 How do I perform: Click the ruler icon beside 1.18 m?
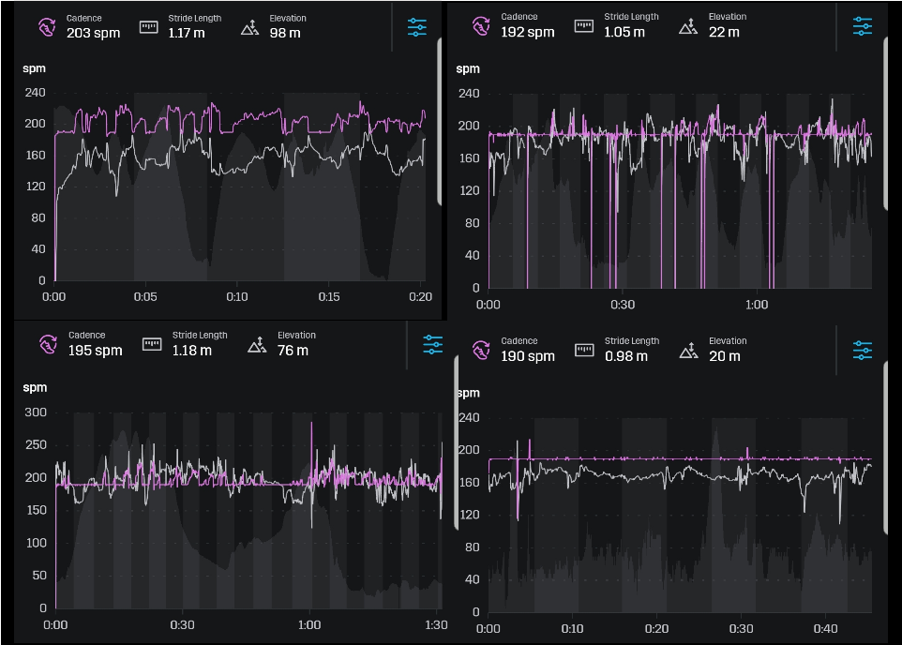coord(152,344)
